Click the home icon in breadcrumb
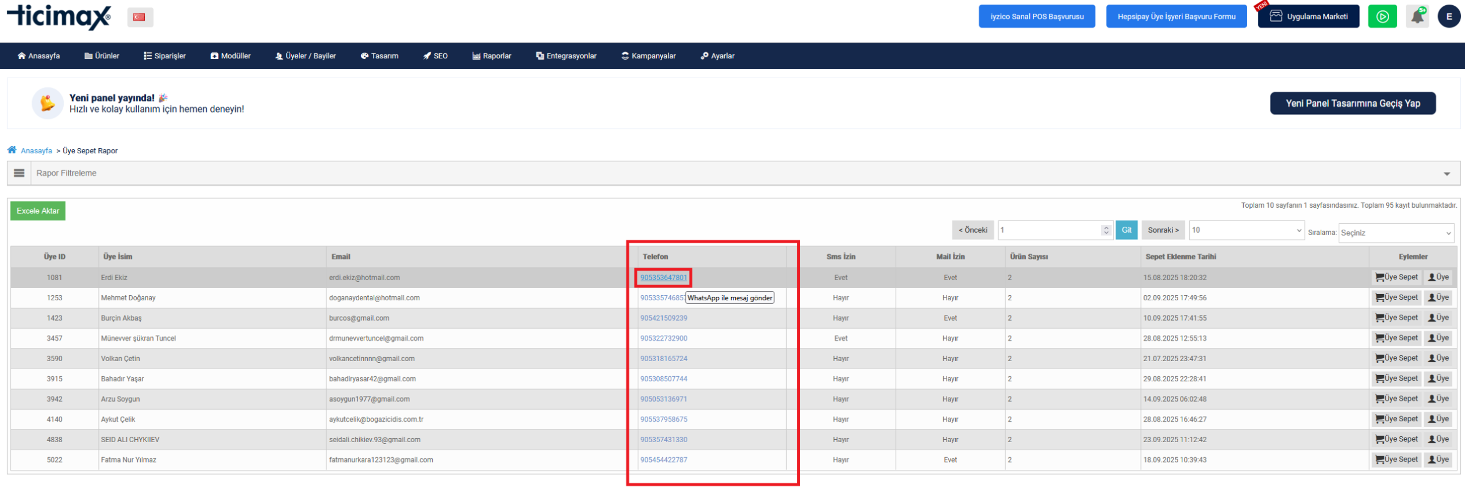The width and height of the screenshot is (1465, 500). pos(12,150)
